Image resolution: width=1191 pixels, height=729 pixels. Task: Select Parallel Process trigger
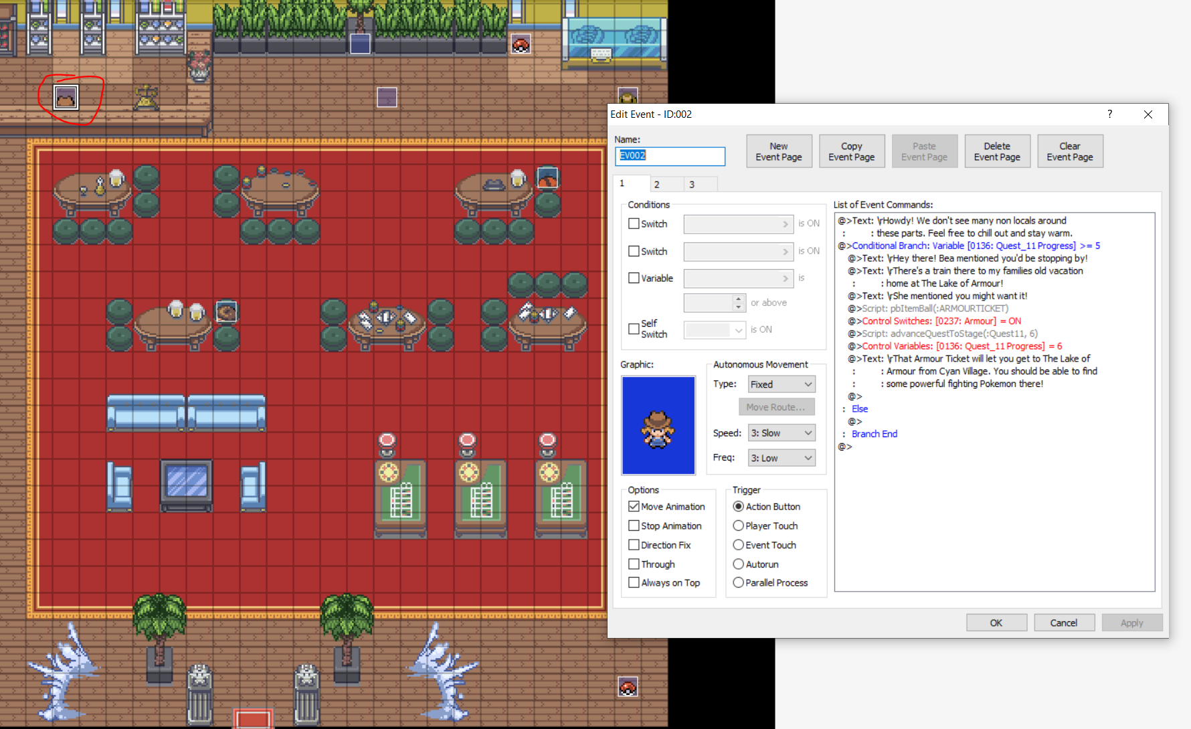point(739,582)
